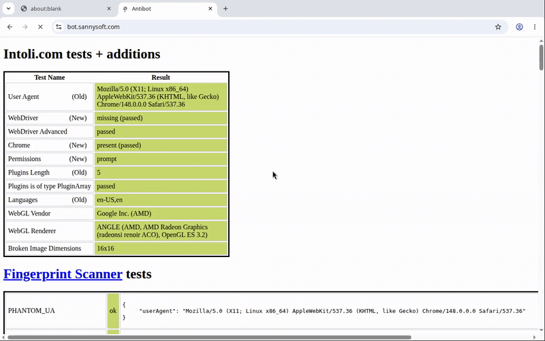Click the 'Result' column header
545x341 pixels.
click(x=161, y=77)
